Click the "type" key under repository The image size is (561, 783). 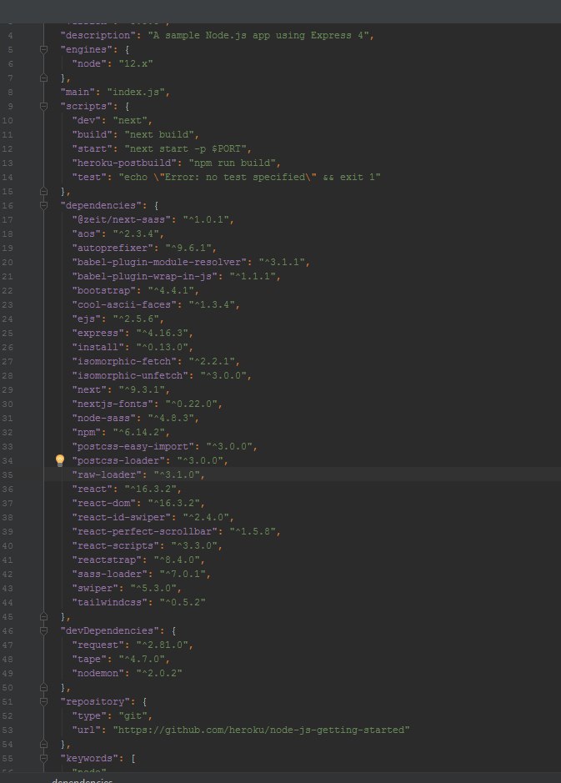(x=89, y=716)
